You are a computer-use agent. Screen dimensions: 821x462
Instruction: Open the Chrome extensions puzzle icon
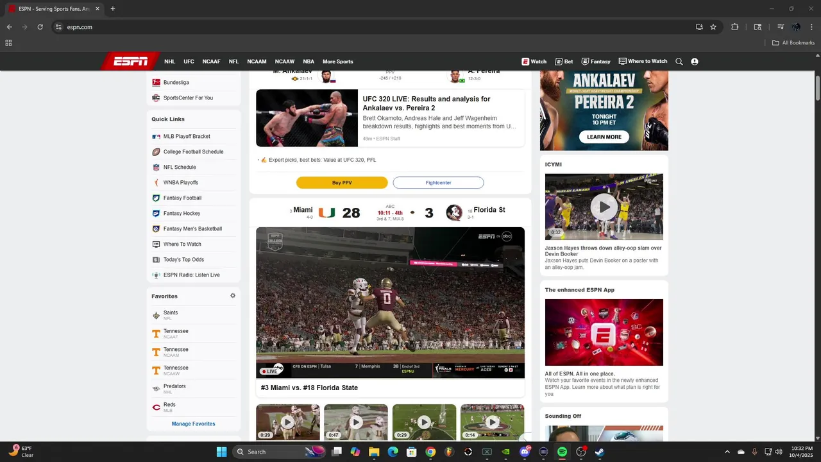pos(735,27)
